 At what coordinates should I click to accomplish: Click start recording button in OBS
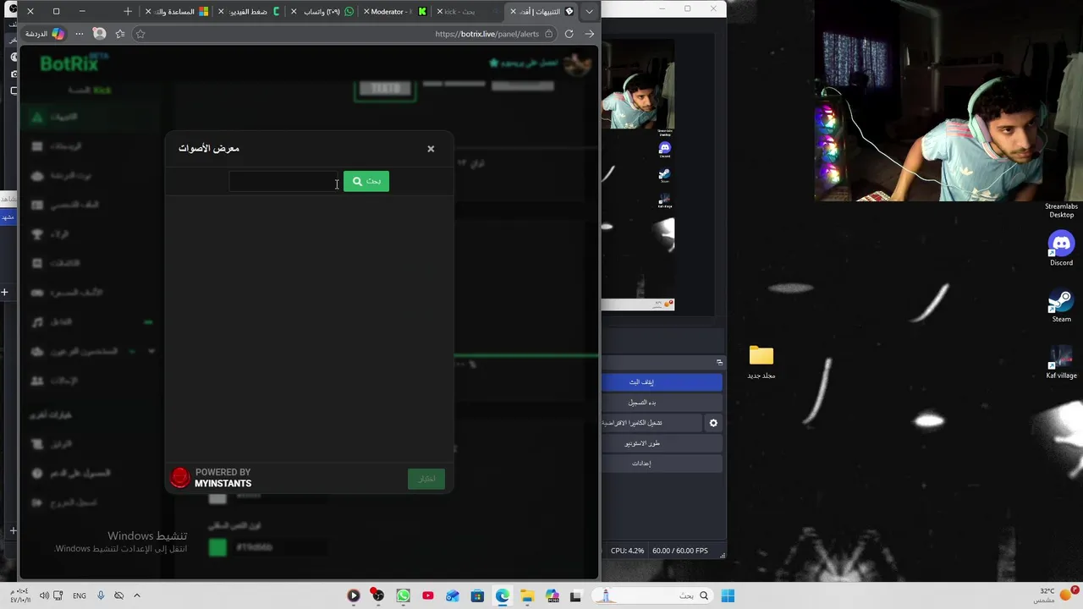pos(662,403)
